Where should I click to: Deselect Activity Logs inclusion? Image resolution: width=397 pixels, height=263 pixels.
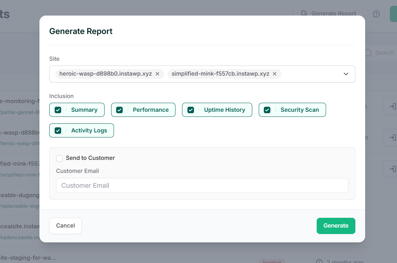pyautogui.click(x=58, y=131)
